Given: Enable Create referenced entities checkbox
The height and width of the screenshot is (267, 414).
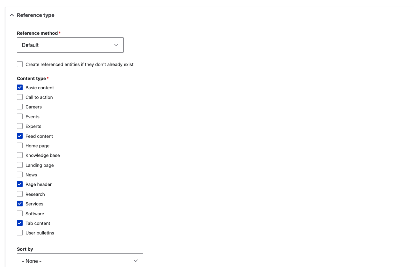Looking at the screenshot, I should click(x=20, y=64).
